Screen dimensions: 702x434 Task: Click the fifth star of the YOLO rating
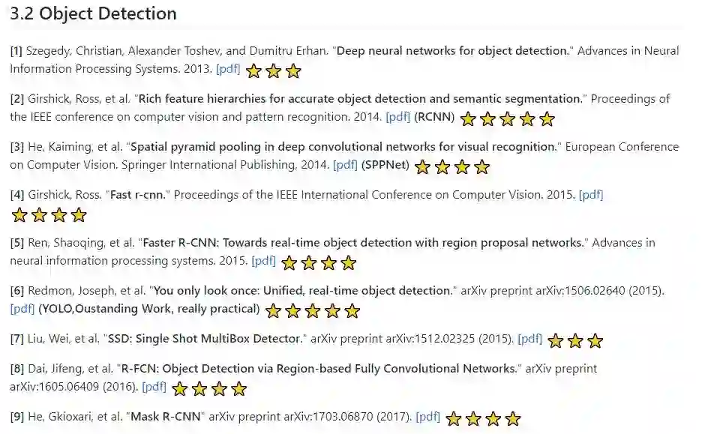[x=352, y=311]
